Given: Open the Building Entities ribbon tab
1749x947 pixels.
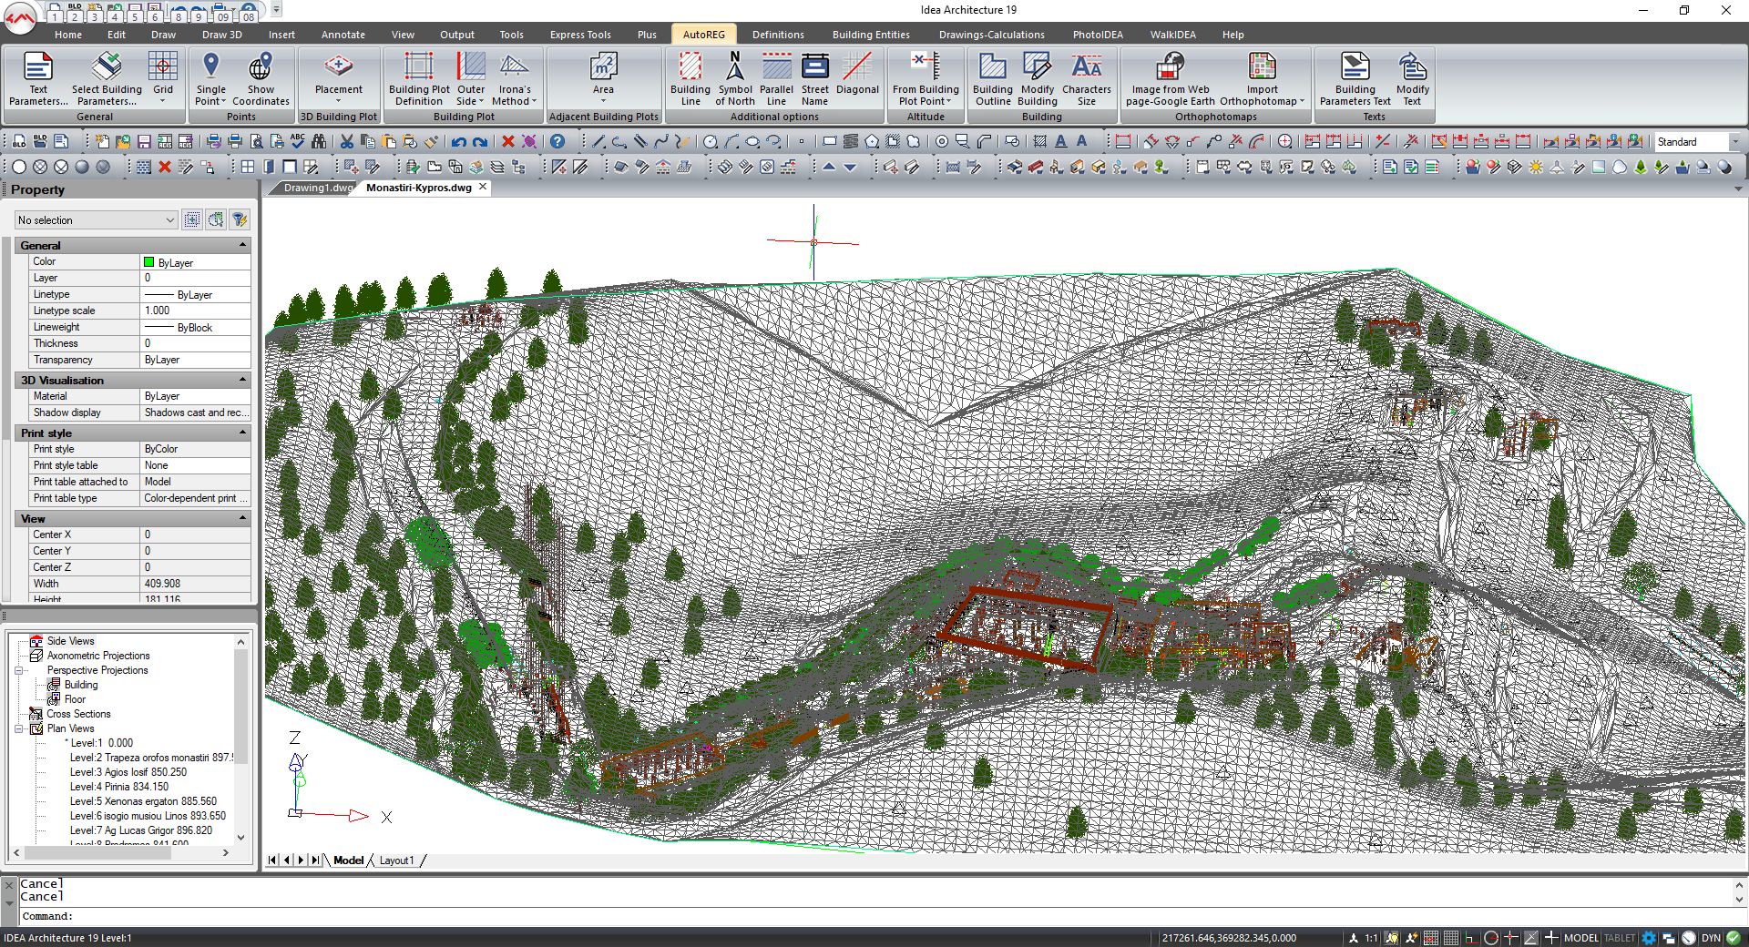Looking at the screenshot, I should click(x=870, y=35).
